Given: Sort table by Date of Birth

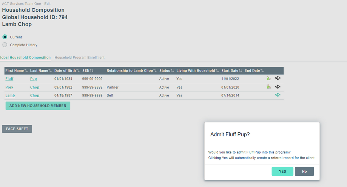Looking at the screenshot, I should (x=67, y=71).
